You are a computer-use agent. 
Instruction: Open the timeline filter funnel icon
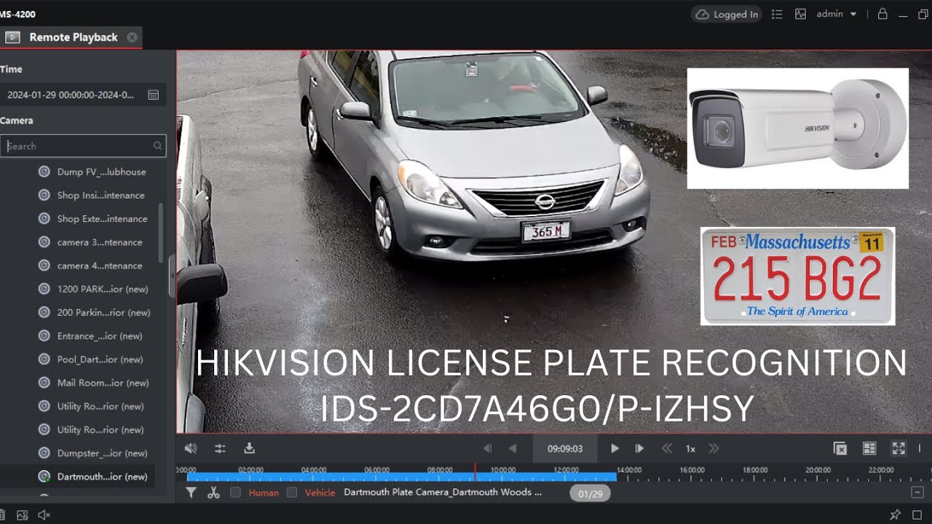(x=191, y=493)
